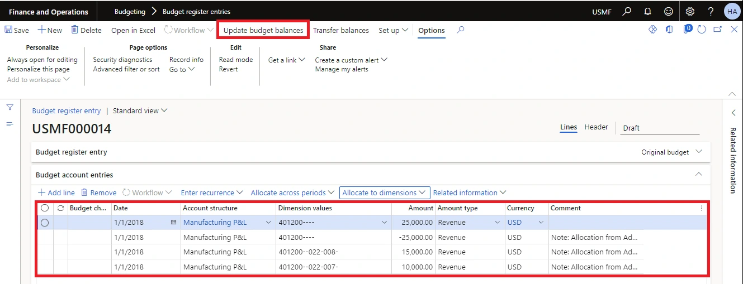The width and height of the screenshot is (743, 284).
Task: Click Open in Excel
Action: coord(133,30)
